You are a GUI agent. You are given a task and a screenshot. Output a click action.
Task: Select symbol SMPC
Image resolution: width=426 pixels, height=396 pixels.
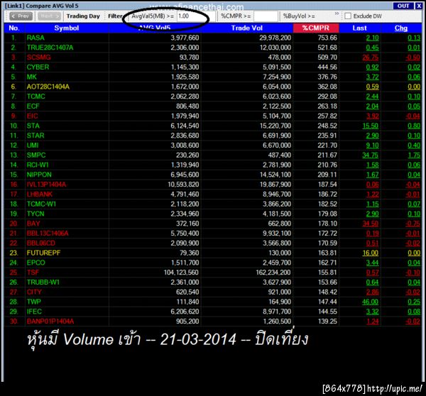(x=36, y=155)
